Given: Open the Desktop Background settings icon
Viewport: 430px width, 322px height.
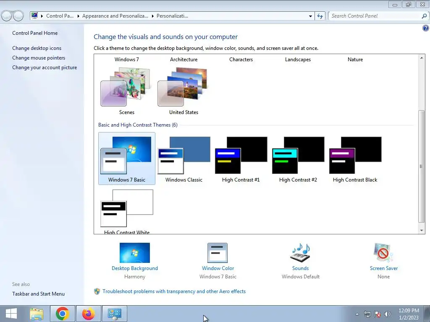Looking at the screenshot, I should point(135,253).
